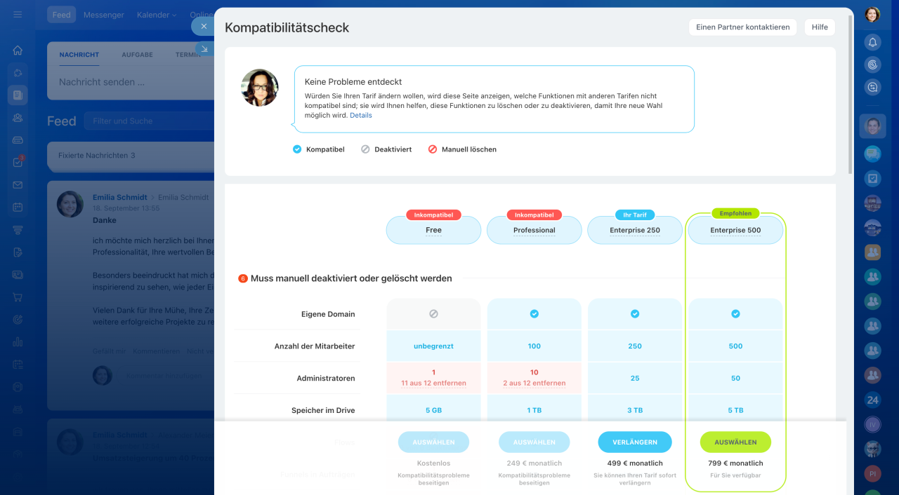The width and height of the screenshot is (899, 495).
Task: Click the checkmark under Enterprise 500 Eigene Domain
Action: (735, 314)
